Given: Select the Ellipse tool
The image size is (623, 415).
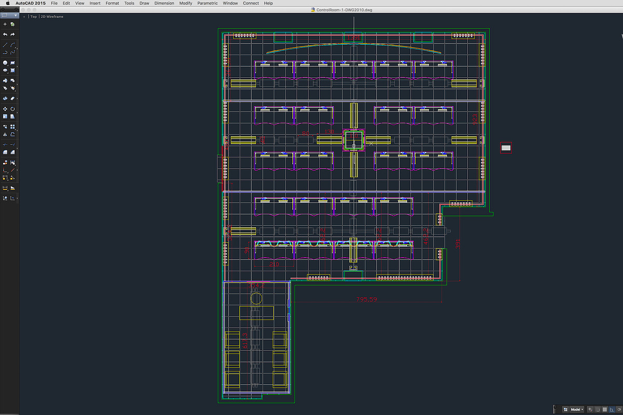Looking at the screenshot, I should [x=5, y=70].
